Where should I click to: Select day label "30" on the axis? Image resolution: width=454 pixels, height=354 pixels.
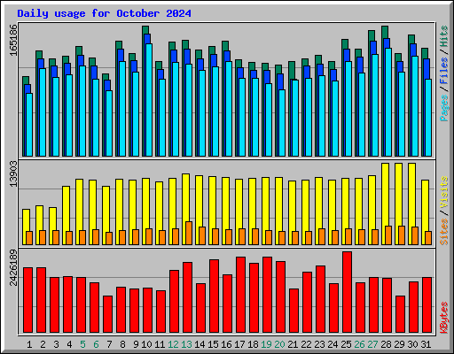(412, 344)
